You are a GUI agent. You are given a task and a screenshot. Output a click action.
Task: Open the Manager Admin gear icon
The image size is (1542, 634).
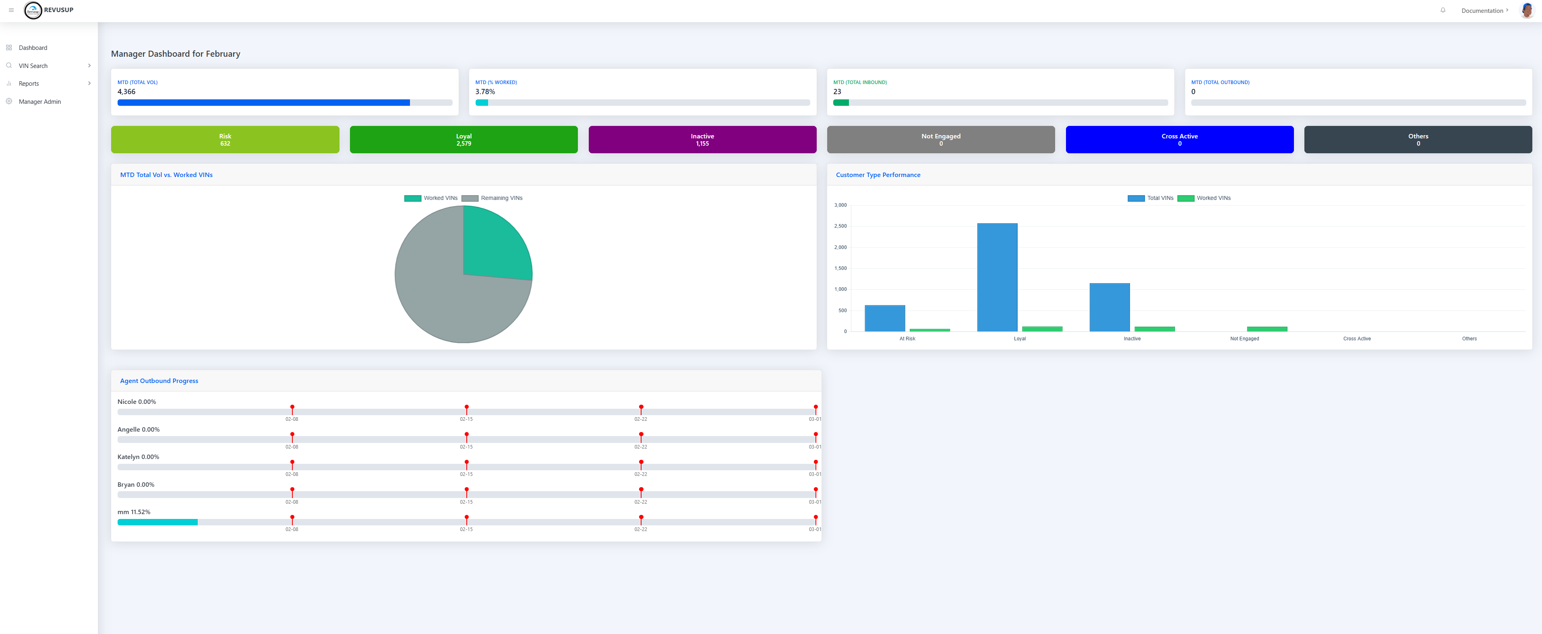point(8,101)
